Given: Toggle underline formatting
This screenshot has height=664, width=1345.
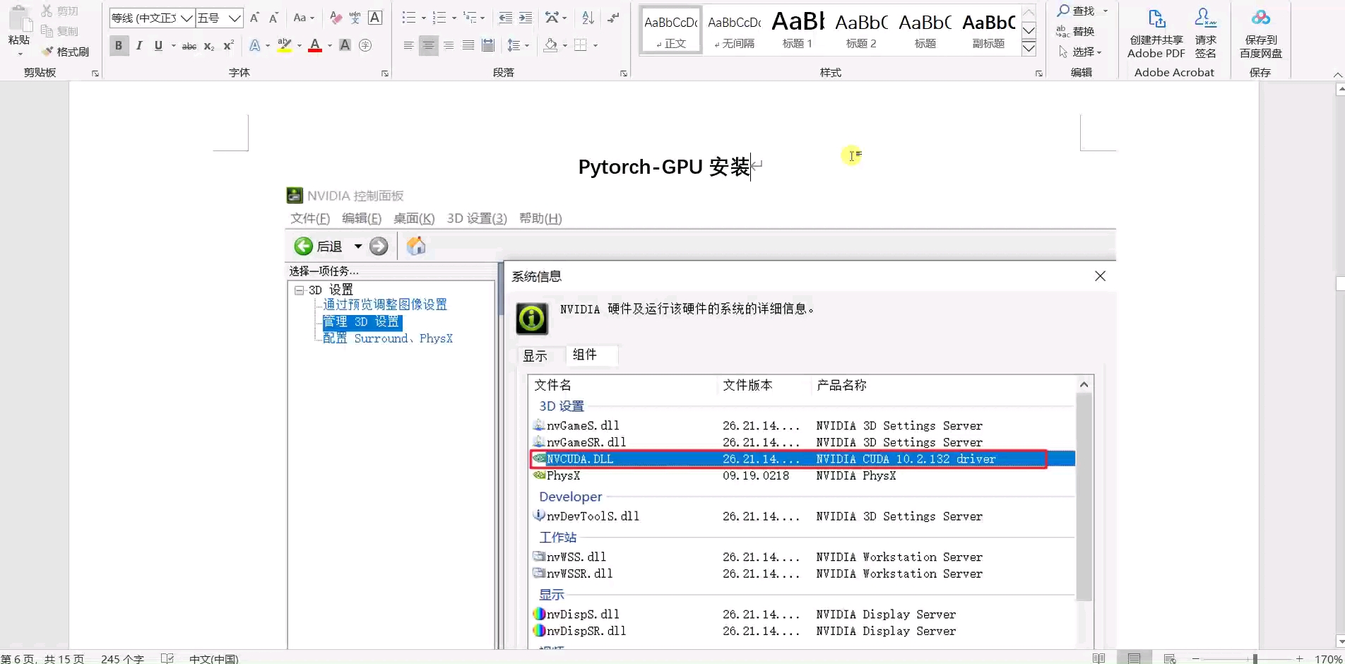Looking at the screenshot, I should point(158,46).
